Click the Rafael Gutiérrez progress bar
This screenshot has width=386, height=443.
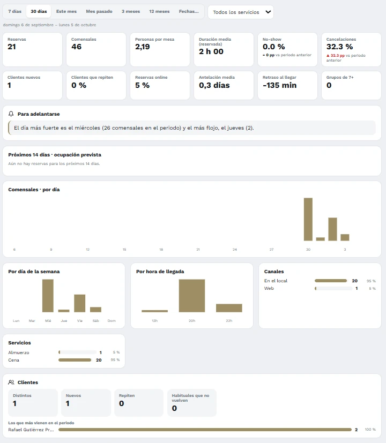pos(205,430)
